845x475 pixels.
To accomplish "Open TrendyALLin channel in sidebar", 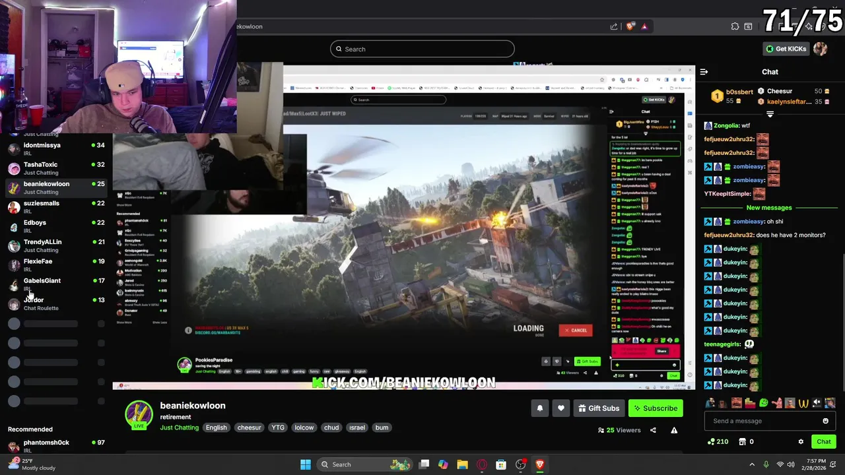I will [x=55, y=245].
